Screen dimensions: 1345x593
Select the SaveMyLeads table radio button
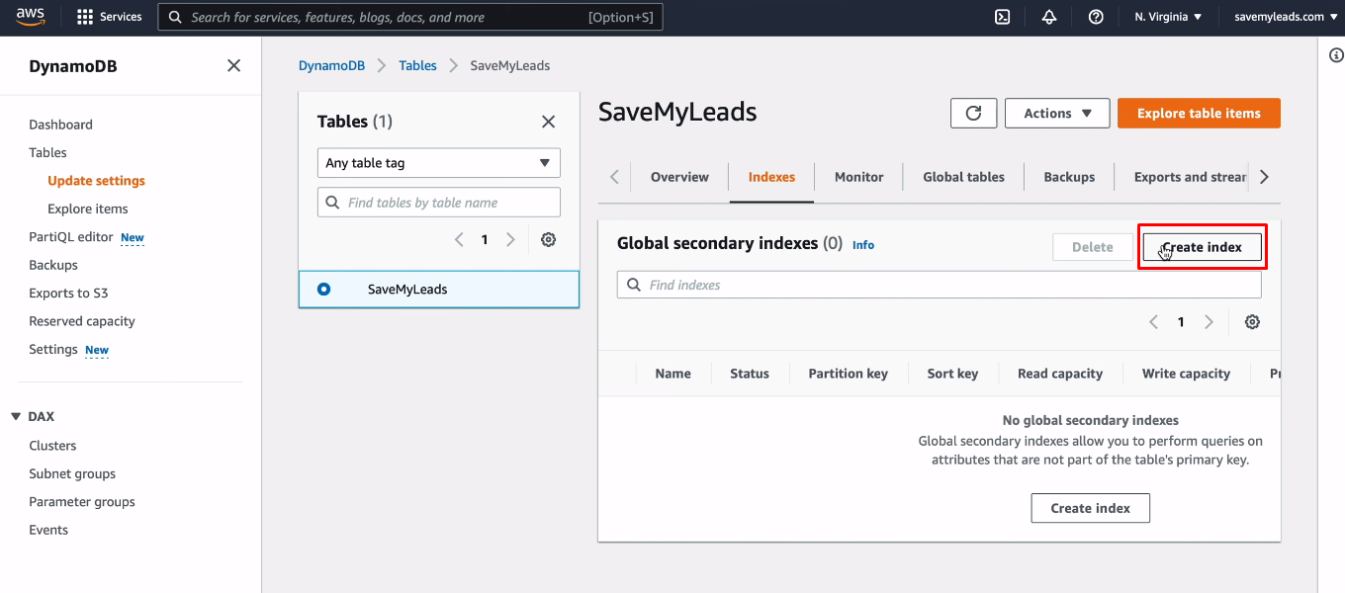coord(323,290)
